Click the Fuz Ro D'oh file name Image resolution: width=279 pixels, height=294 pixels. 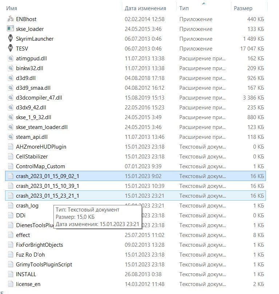coord(31,254)
